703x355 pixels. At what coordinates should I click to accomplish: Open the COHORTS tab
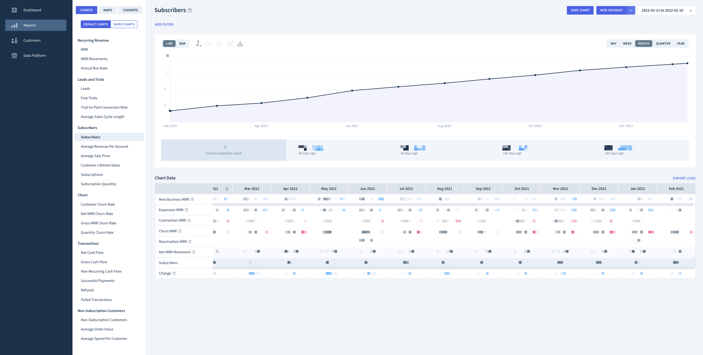(130, 10)
